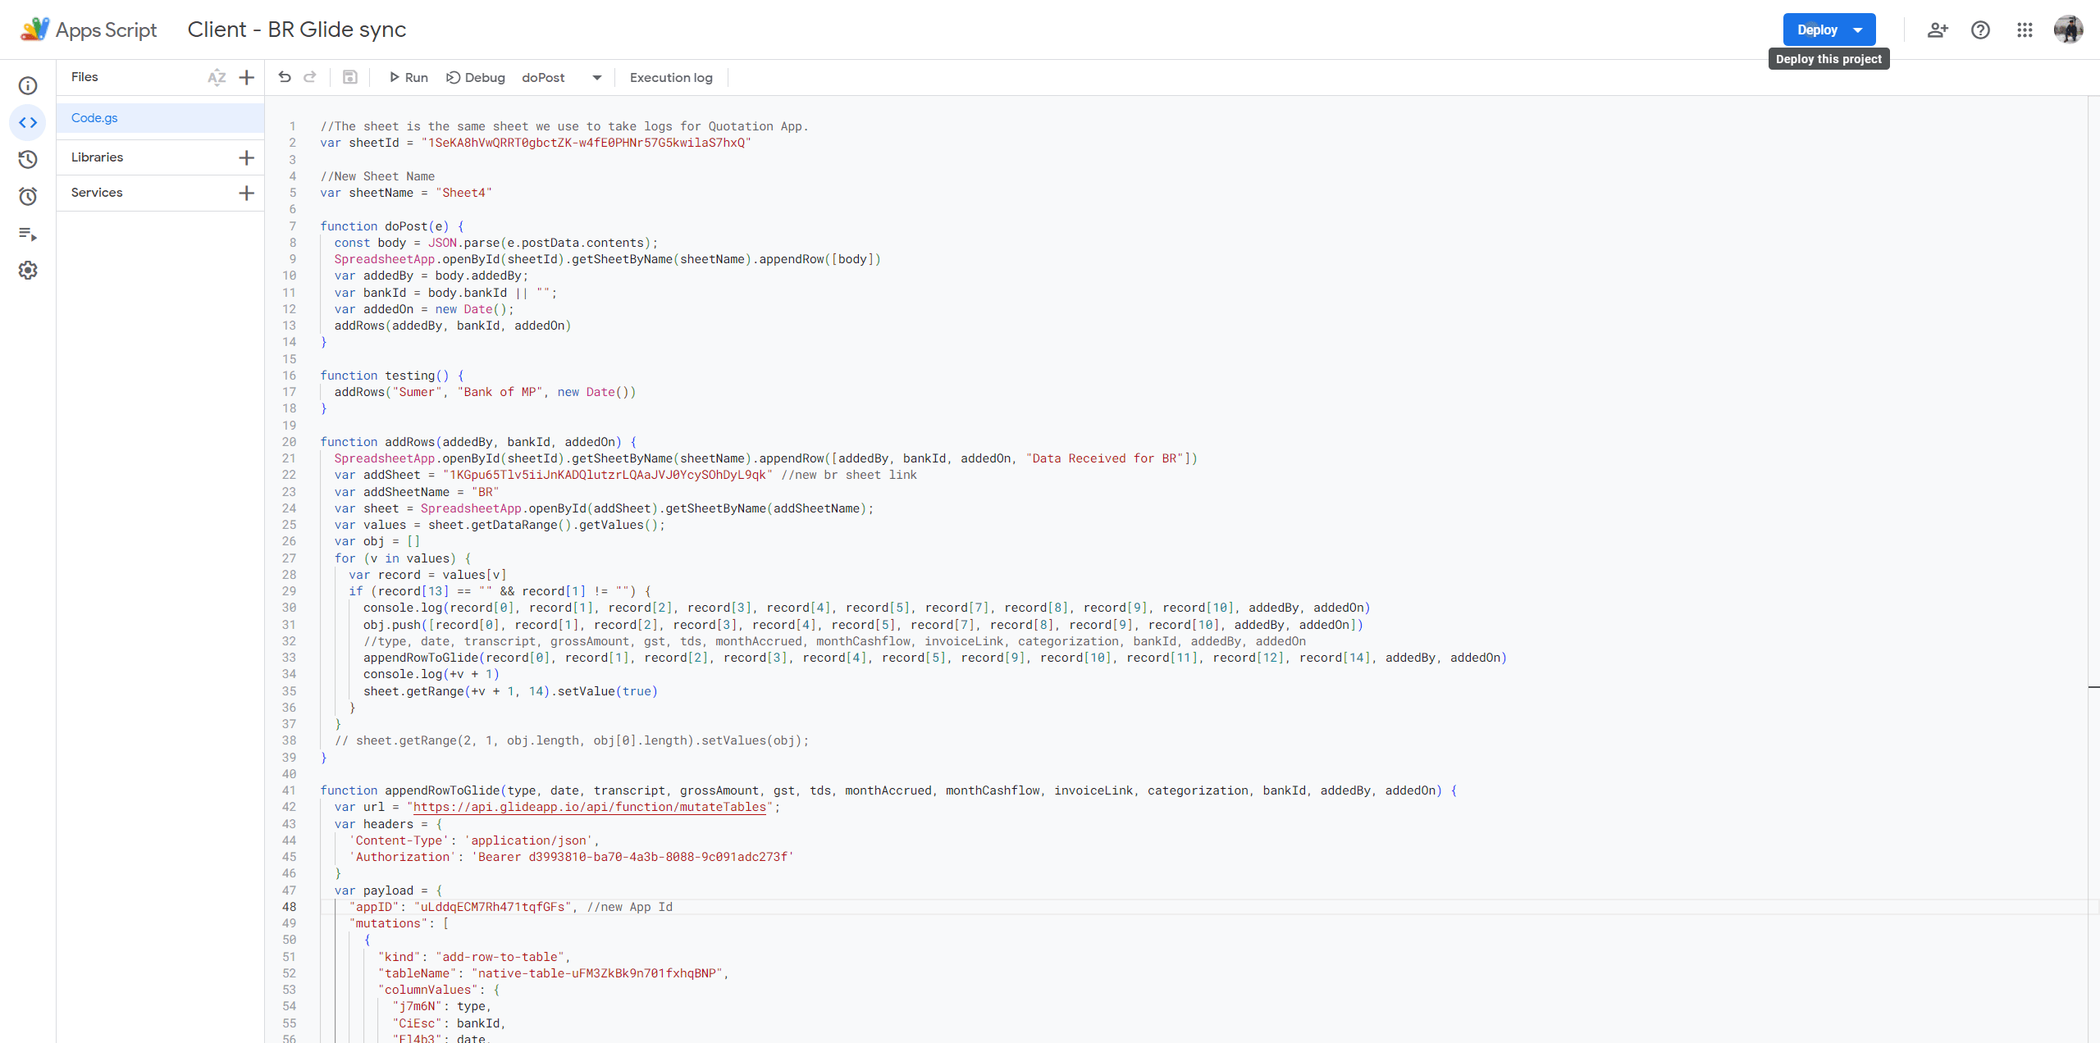Viewport: 2100px width, 1043px height.
Task: Open Project Settings gear icon
Action: coord(28,271)
